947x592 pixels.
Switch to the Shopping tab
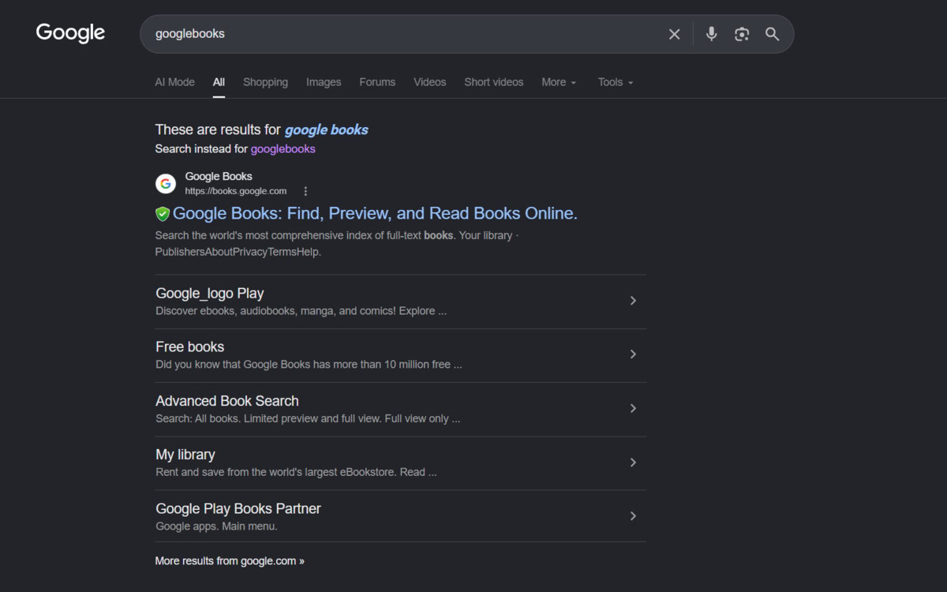pos(265,82)
